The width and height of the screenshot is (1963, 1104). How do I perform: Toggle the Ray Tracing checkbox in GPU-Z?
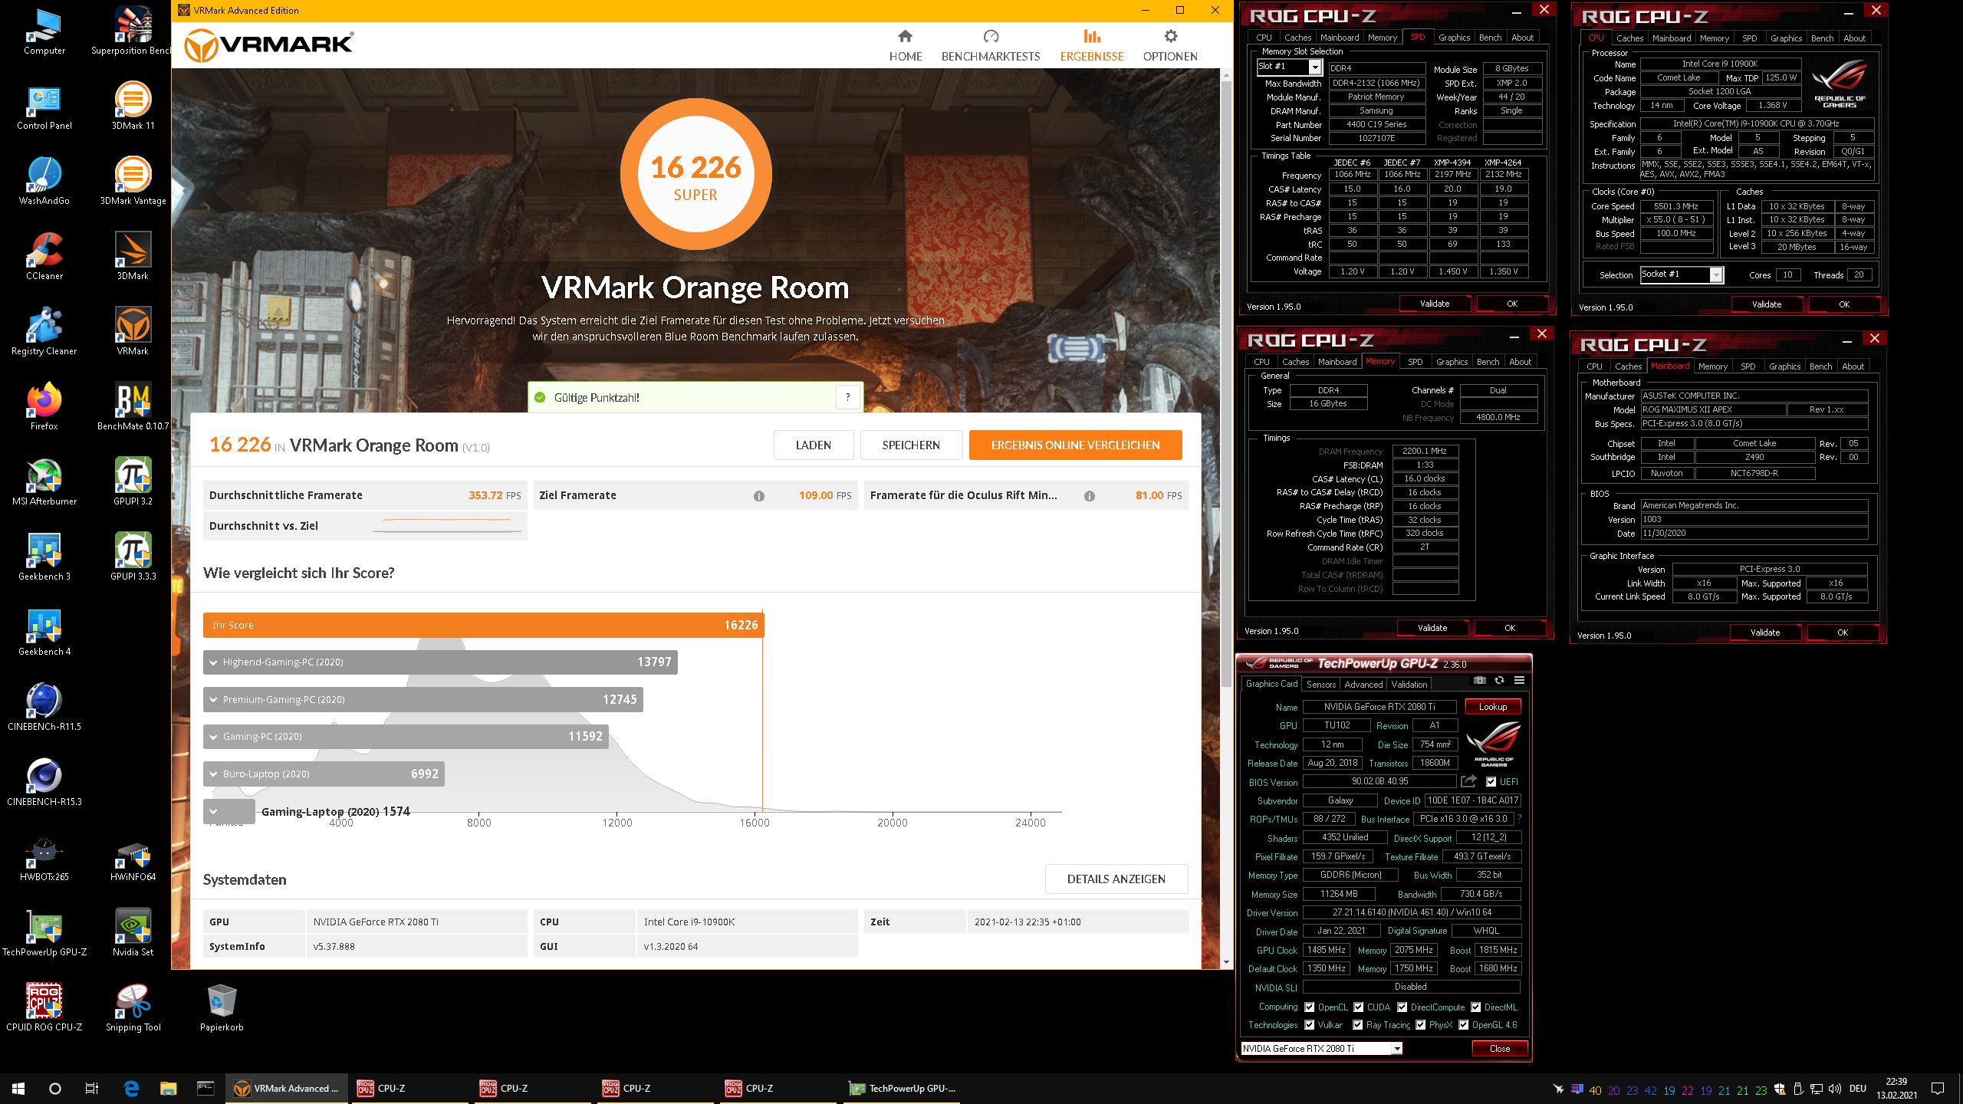tap(1358, 1025)
